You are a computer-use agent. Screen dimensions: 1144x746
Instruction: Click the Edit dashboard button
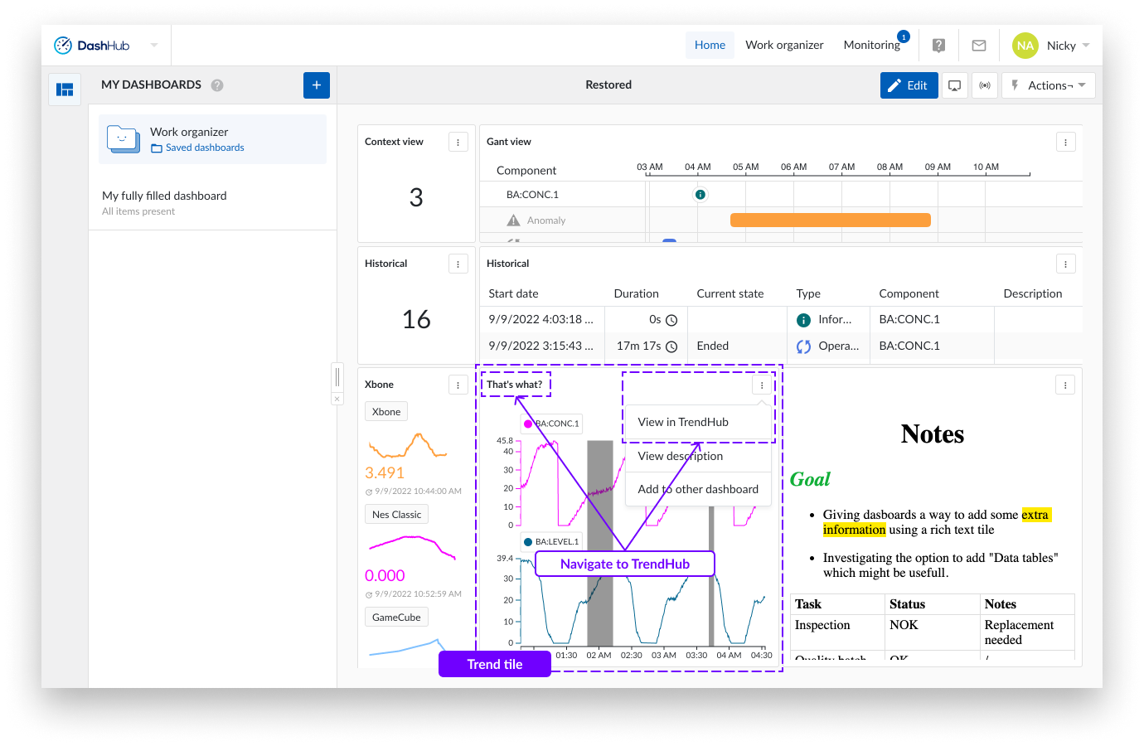(909, 85)
